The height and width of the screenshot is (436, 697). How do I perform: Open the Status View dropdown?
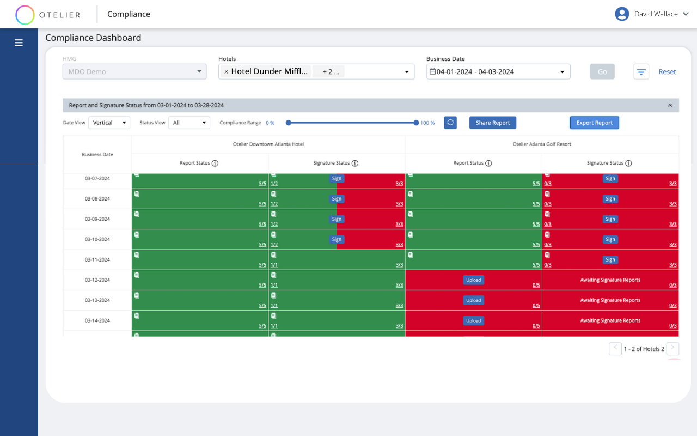[189, 123]
